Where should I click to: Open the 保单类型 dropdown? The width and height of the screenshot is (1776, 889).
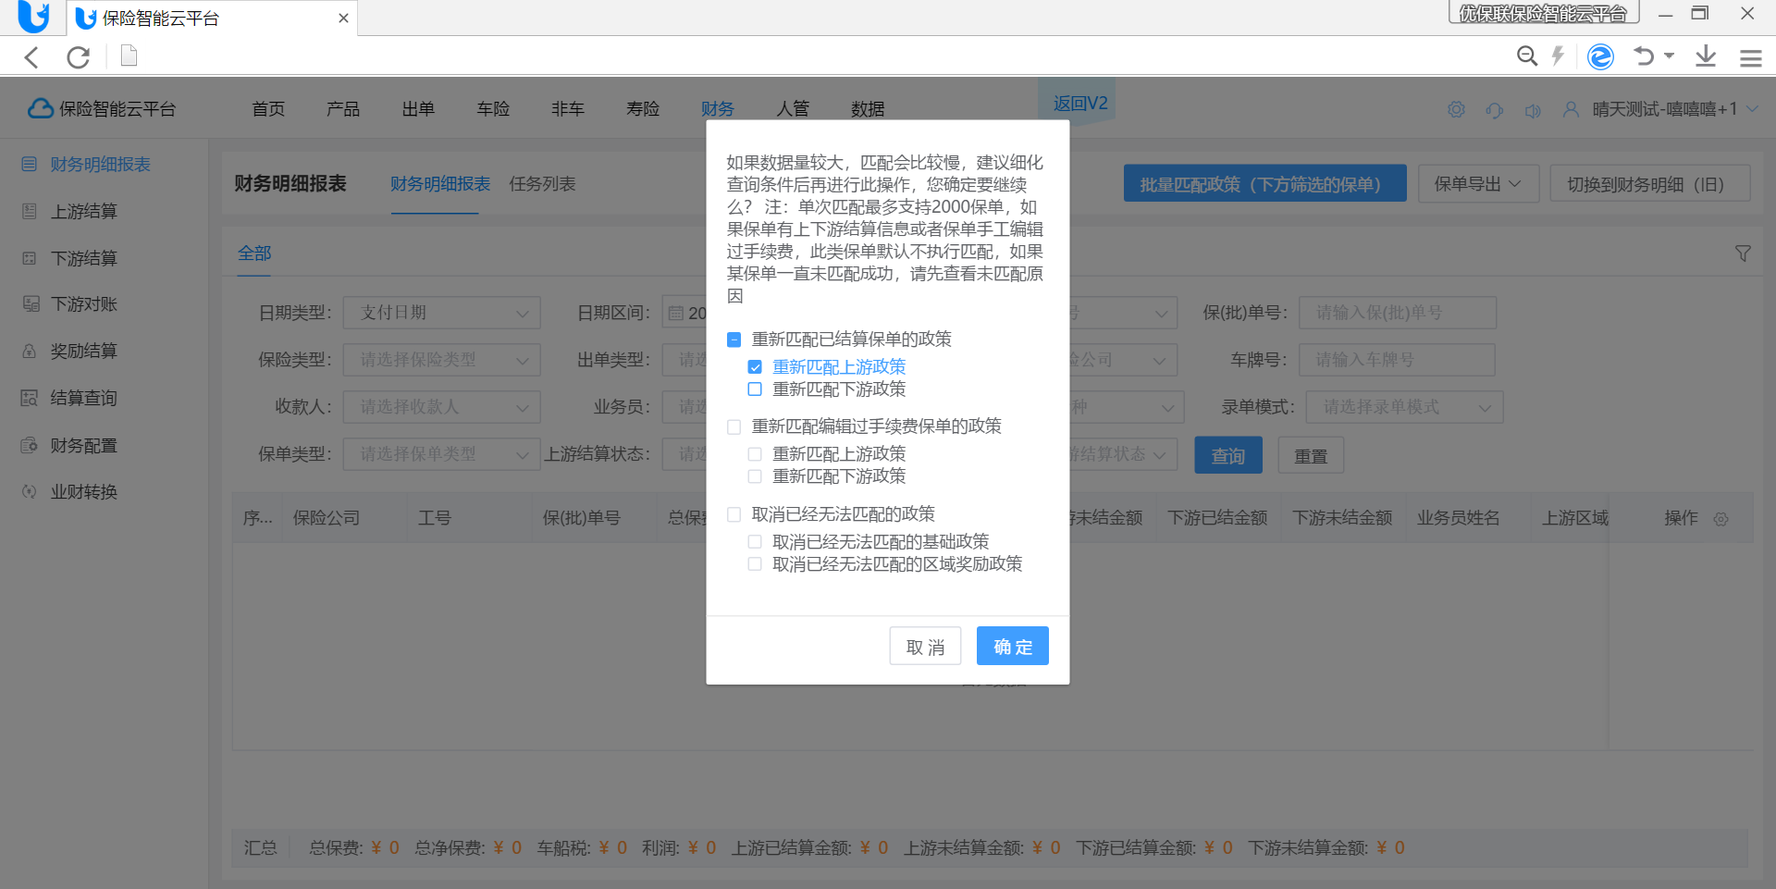[x=441, y=454]
